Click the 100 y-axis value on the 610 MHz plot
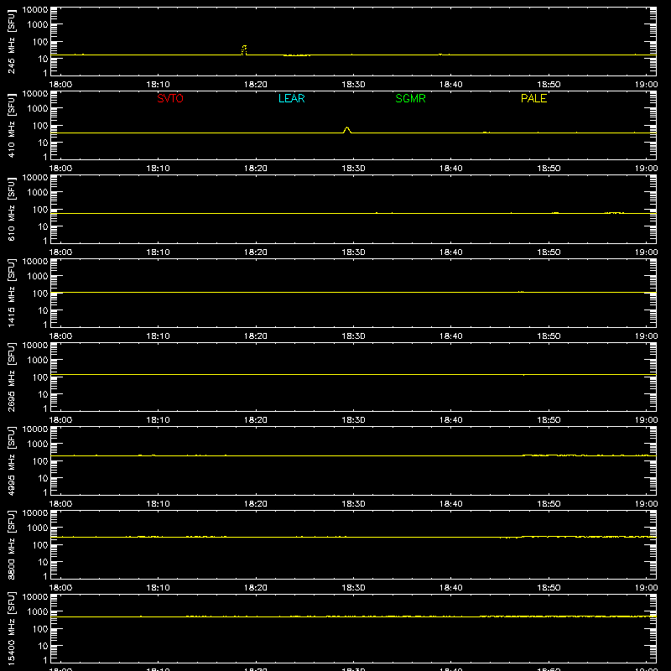This screenshot has width=671, height=671. pyautogui.click(x=40, y=209)
